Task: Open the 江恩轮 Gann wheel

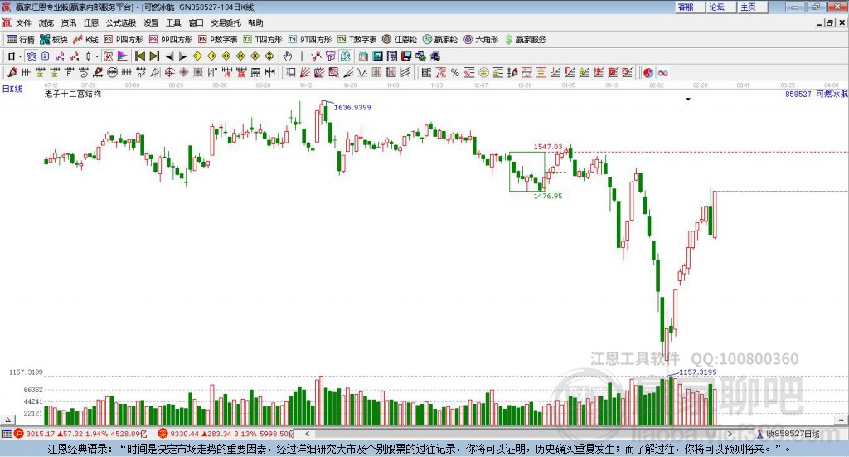Action: (x=400, y=40)
